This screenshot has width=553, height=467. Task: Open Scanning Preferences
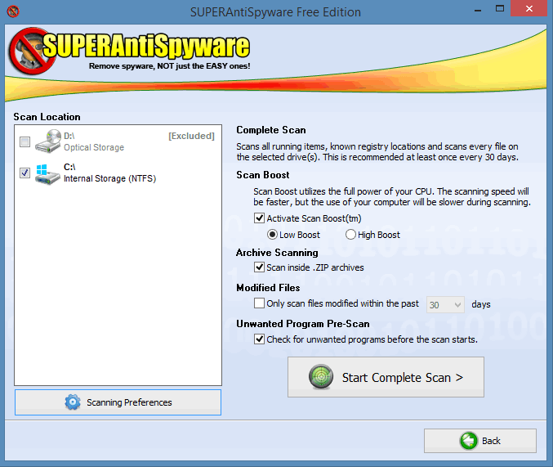pyautogui.click(x=118, y=402)
